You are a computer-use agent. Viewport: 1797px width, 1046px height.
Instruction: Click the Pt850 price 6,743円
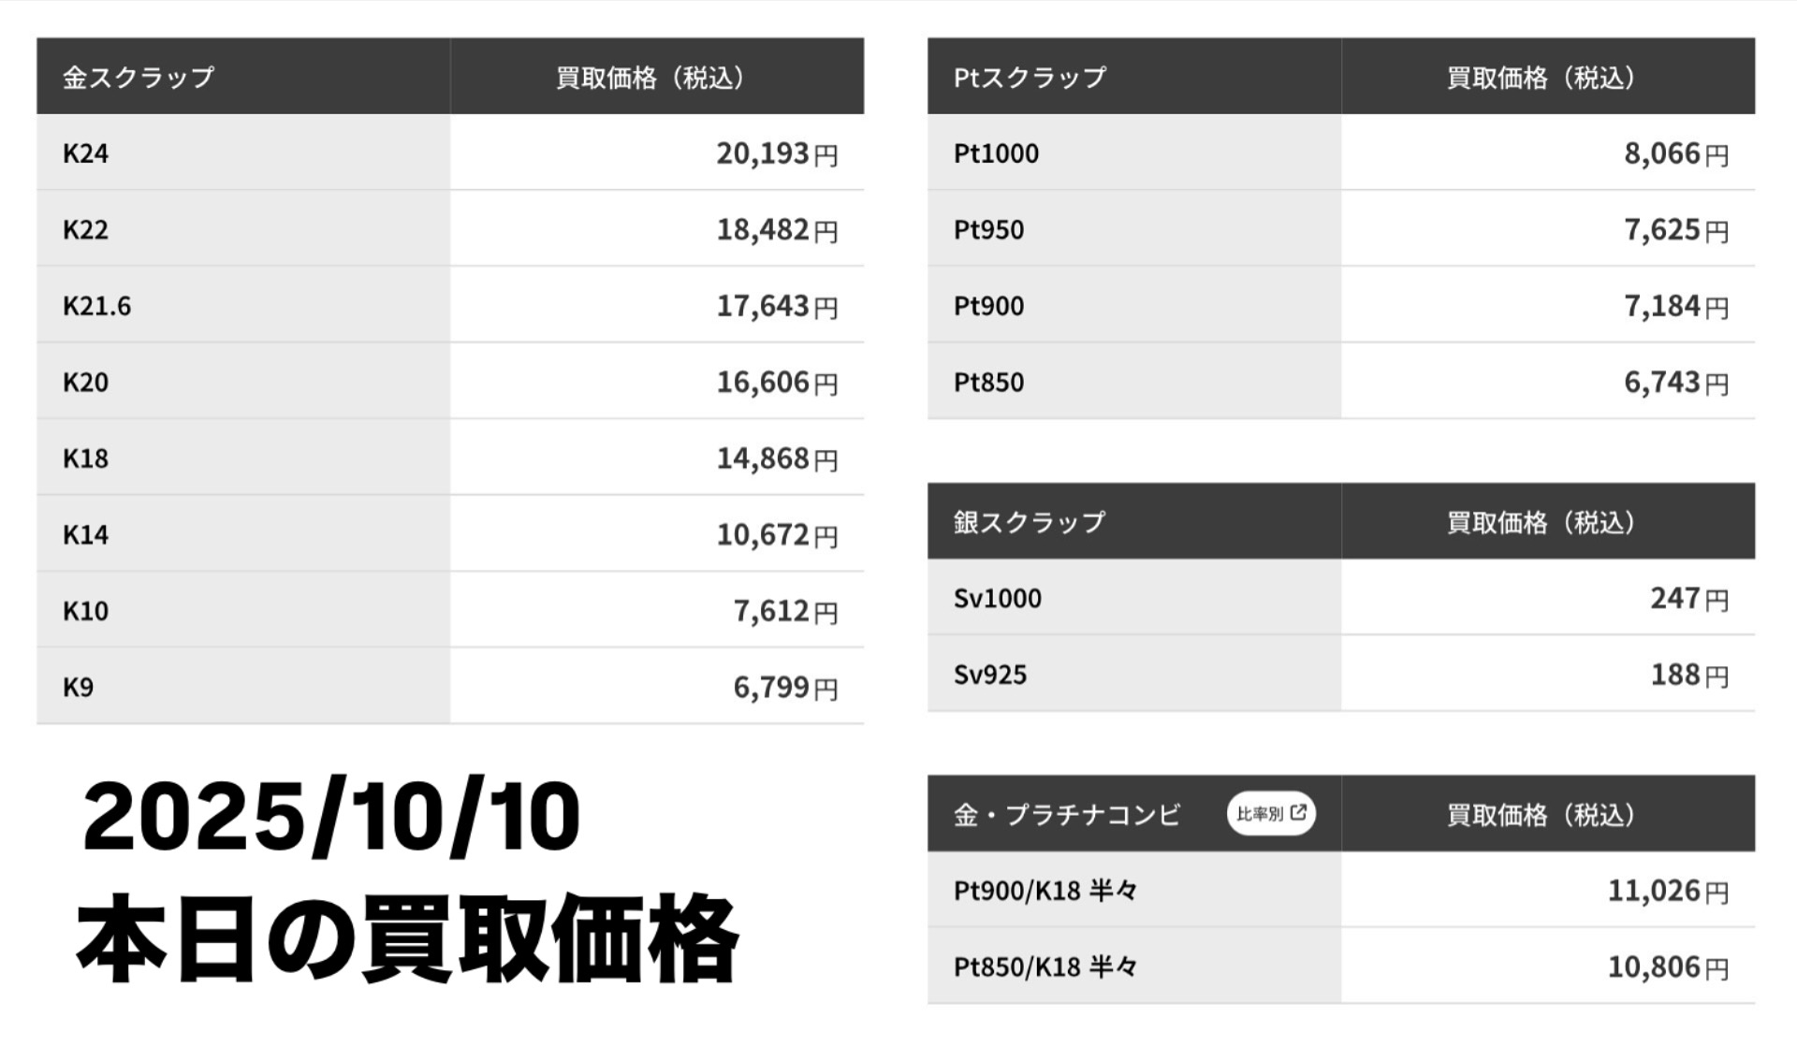point(1674,383)
